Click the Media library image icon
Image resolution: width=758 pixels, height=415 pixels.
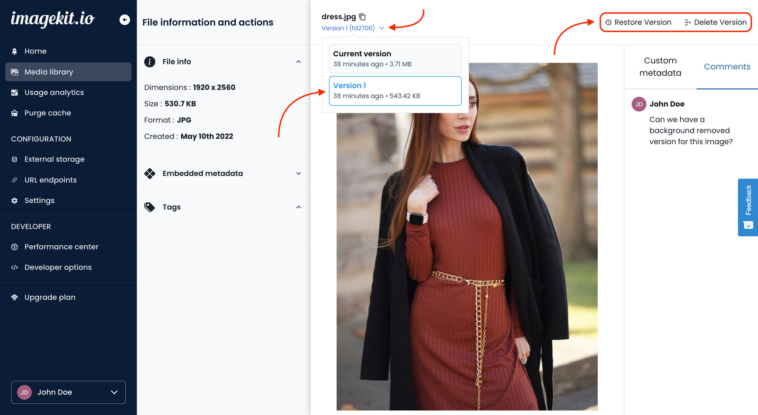(x=14, y=72)
